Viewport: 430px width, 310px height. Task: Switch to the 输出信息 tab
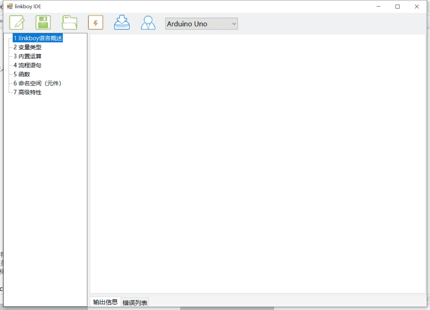tap(105, 302)
